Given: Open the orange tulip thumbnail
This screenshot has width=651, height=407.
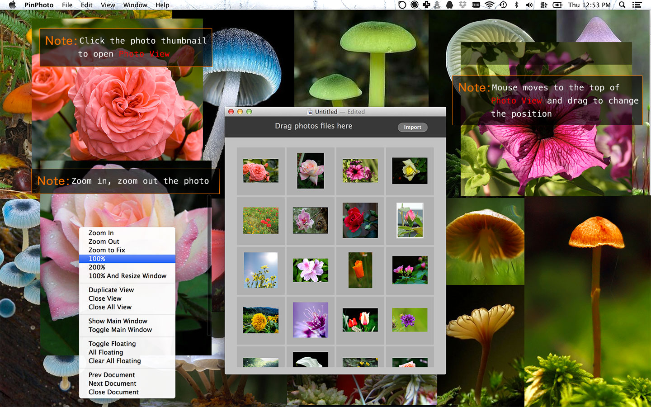Looking at the screenshot, I should [360, 270].
